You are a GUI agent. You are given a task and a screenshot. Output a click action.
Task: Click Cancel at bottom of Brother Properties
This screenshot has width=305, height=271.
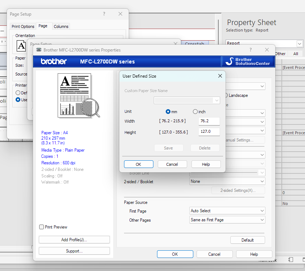click(214, 254)
